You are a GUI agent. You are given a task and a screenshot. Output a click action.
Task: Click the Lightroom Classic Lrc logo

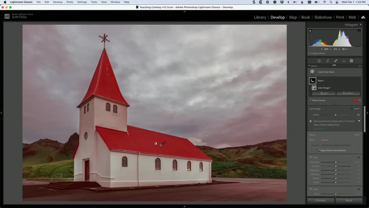pyautogui.click(x=7, y=16)
